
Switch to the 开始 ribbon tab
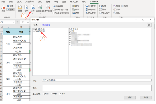11,2
